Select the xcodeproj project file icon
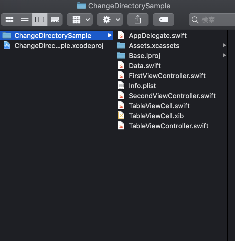The width and height of the screenshot is (235, 241). click(x=7, y=45)
